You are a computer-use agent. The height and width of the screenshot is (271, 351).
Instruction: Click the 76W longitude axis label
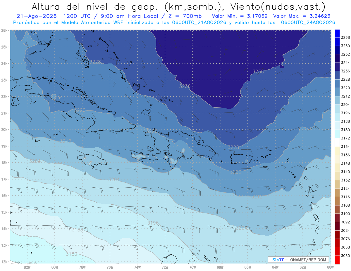click(110, 267)
